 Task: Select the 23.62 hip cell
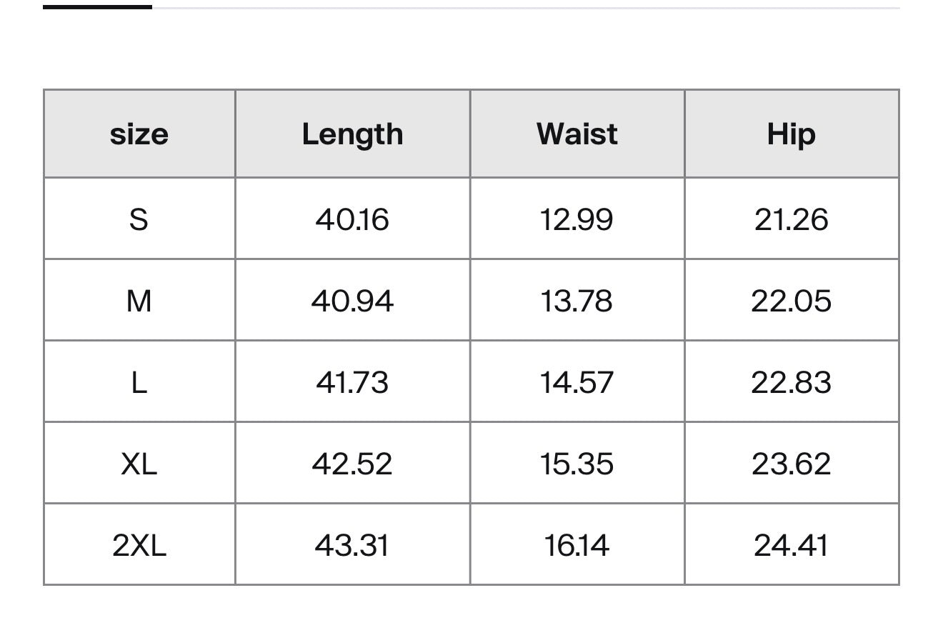click(792, 464)
